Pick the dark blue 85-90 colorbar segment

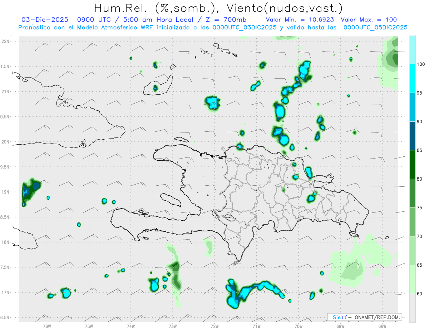(x=412, y=136)
